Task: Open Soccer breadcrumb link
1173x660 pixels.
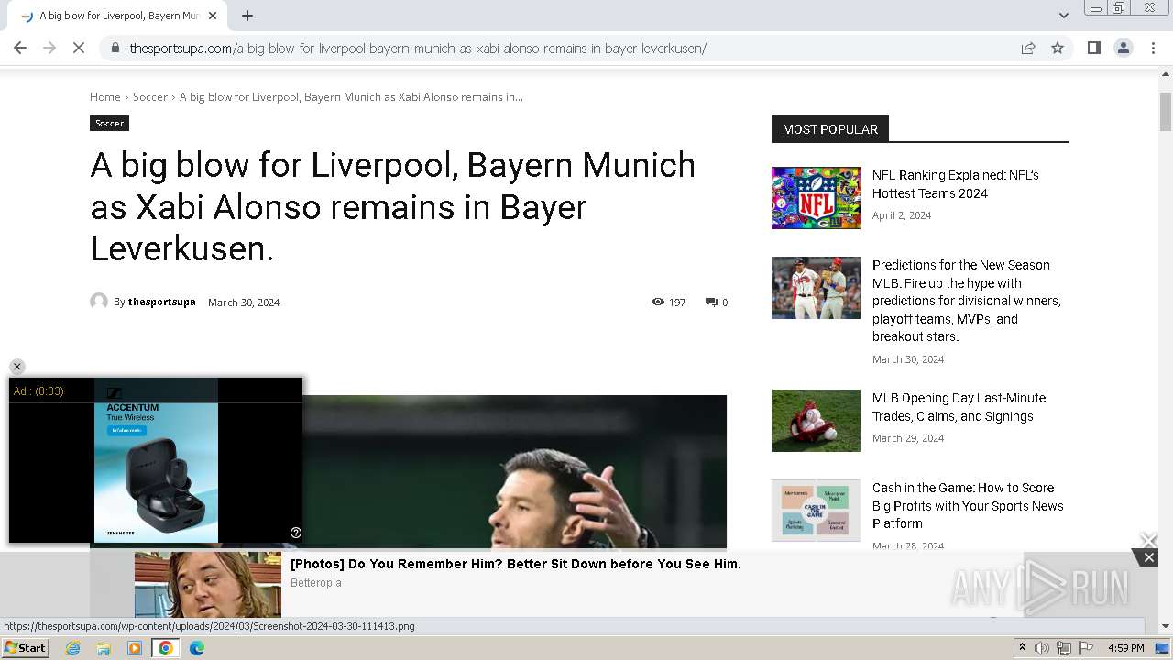Action: (150, 96)
